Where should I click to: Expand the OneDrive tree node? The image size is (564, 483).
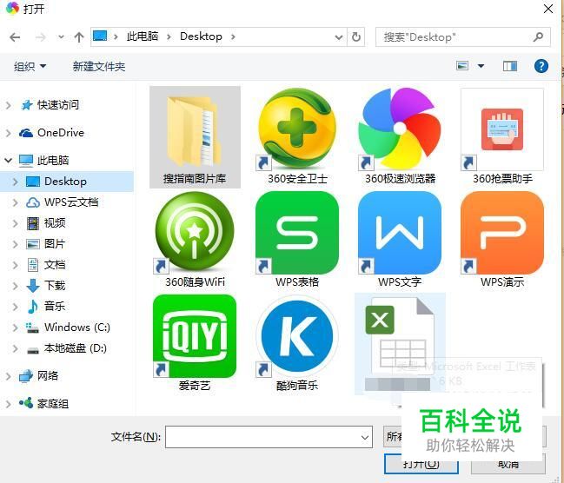tap(9, 133)
